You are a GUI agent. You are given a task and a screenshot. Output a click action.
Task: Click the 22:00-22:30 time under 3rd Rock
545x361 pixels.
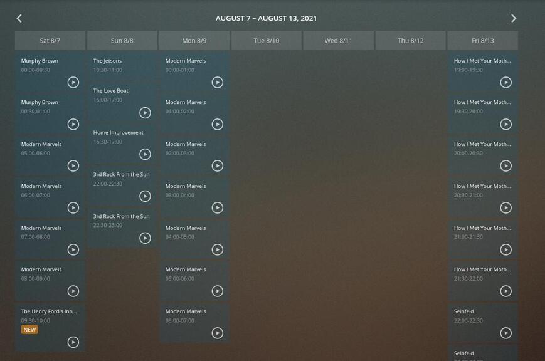tap(108, 184)
